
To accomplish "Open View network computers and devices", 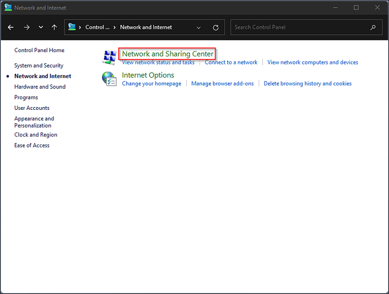I will click(x=312, y=62).
